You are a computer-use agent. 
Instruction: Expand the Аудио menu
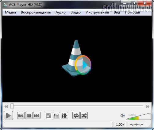(x=60, y=12)
